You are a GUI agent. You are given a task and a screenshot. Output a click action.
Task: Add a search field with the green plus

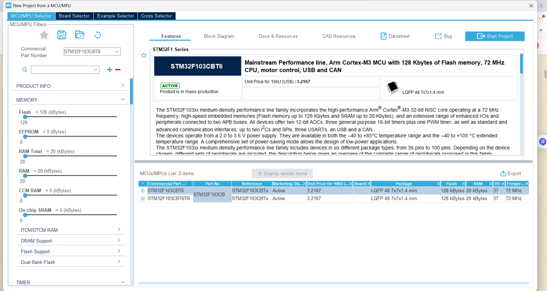[109, 70]
